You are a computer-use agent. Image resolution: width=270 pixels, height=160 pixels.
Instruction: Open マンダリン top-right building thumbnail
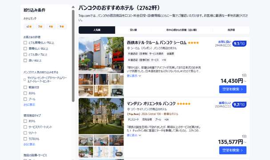[117, 140]
